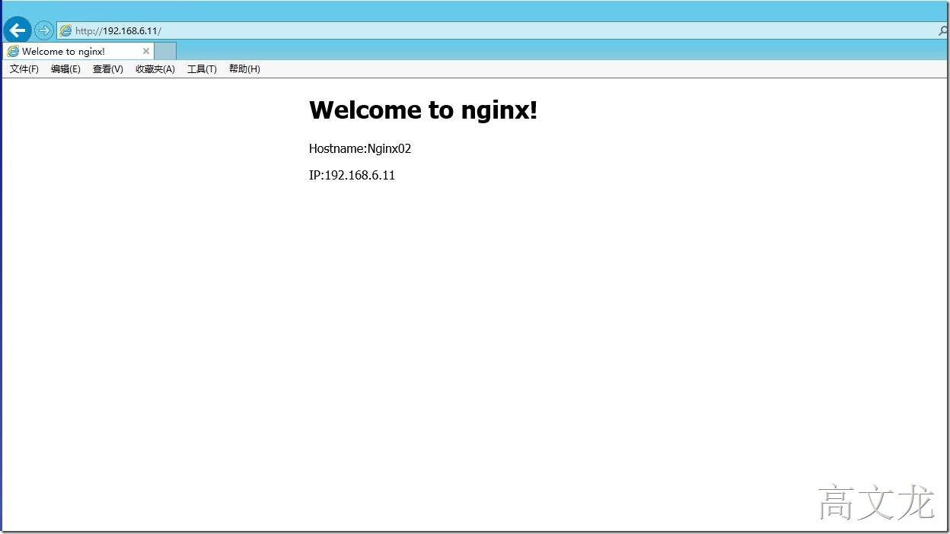
Task: Click the 'Welcome to nginx!' page heading
Action: (x=423, y=110)
